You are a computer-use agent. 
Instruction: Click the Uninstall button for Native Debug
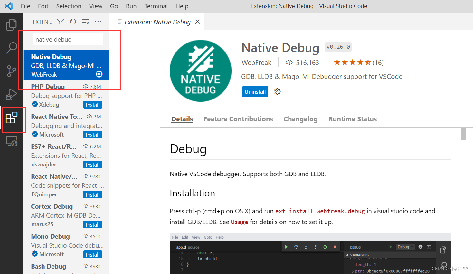pos(255,91)
